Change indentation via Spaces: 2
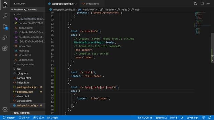Viewport: 214px width, 120px height. (x=161, y=118)
